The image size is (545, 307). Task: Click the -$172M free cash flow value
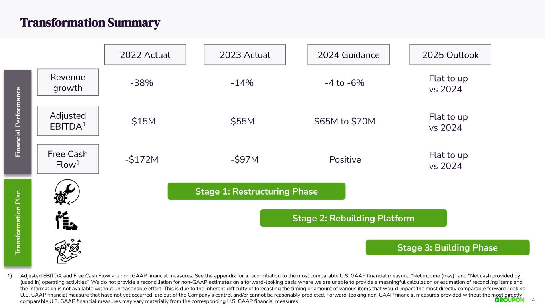click(141, 160)
